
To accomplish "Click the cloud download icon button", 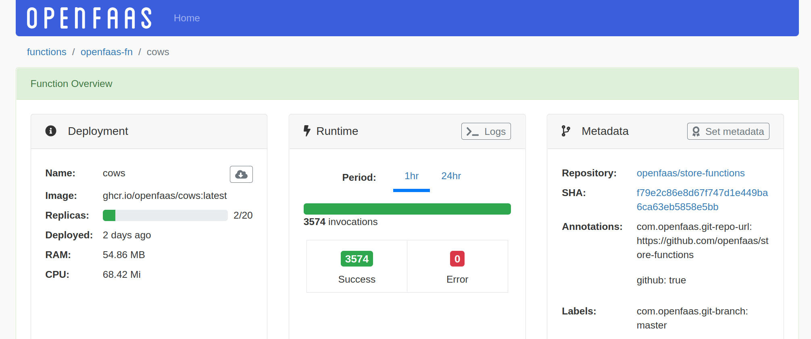I will 241,174.
